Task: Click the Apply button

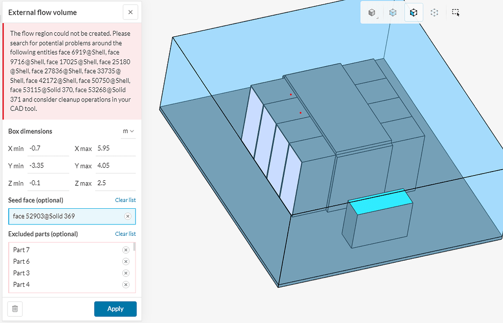Action: click(115, 309)
